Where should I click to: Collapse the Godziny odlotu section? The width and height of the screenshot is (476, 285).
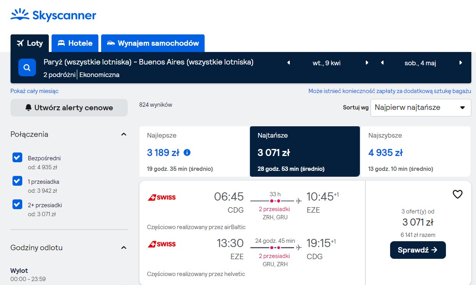click(x=124, y=248)
